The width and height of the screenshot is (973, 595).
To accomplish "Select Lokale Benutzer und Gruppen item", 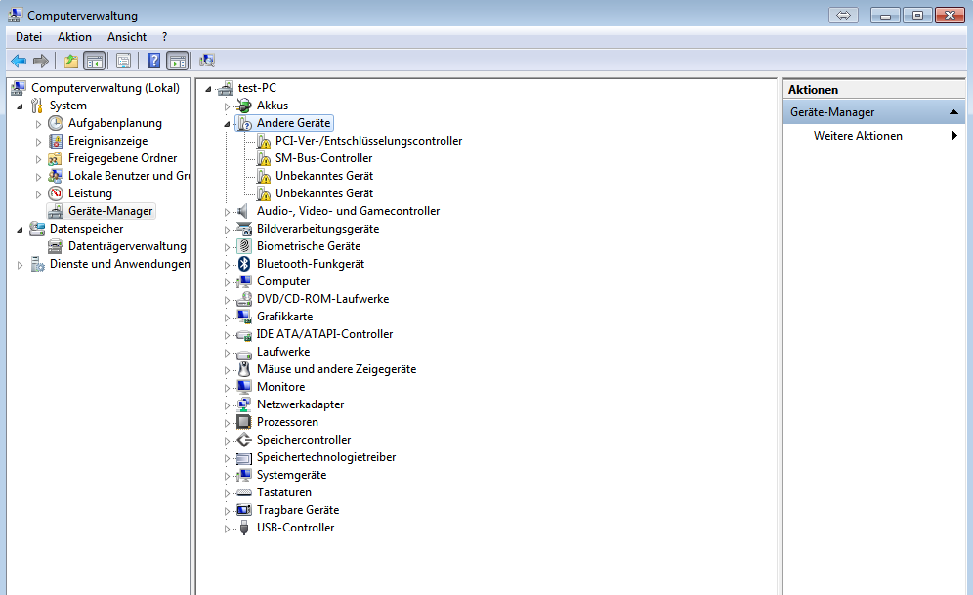I will pyautogui.click(x=128, y=176).
